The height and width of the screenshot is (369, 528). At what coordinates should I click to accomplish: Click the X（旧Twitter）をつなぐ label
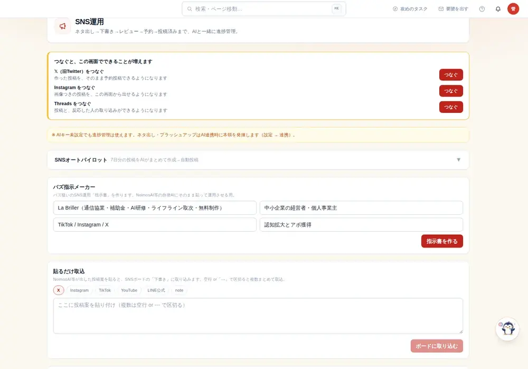[79, 71]
